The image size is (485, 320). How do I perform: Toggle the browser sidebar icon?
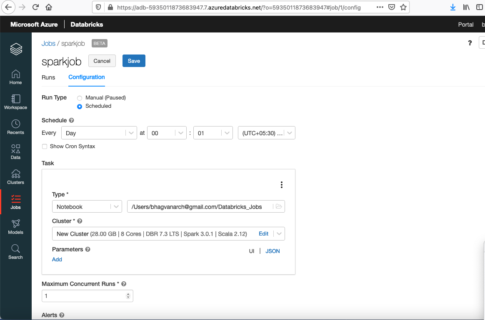click(480, 7)
